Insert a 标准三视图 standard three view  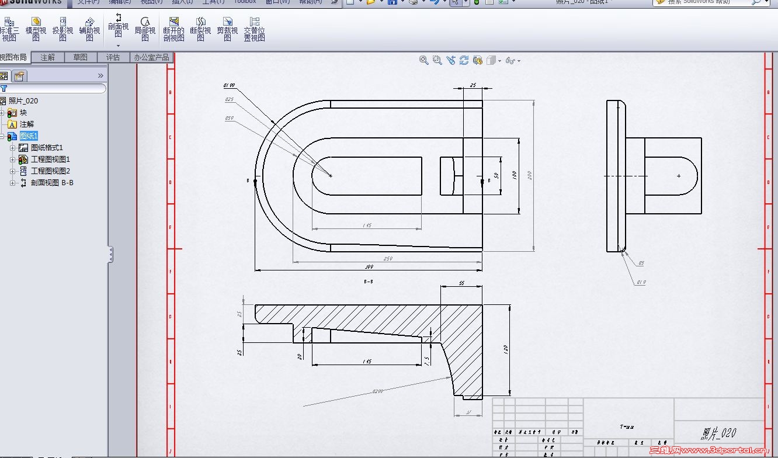[9, 29]
